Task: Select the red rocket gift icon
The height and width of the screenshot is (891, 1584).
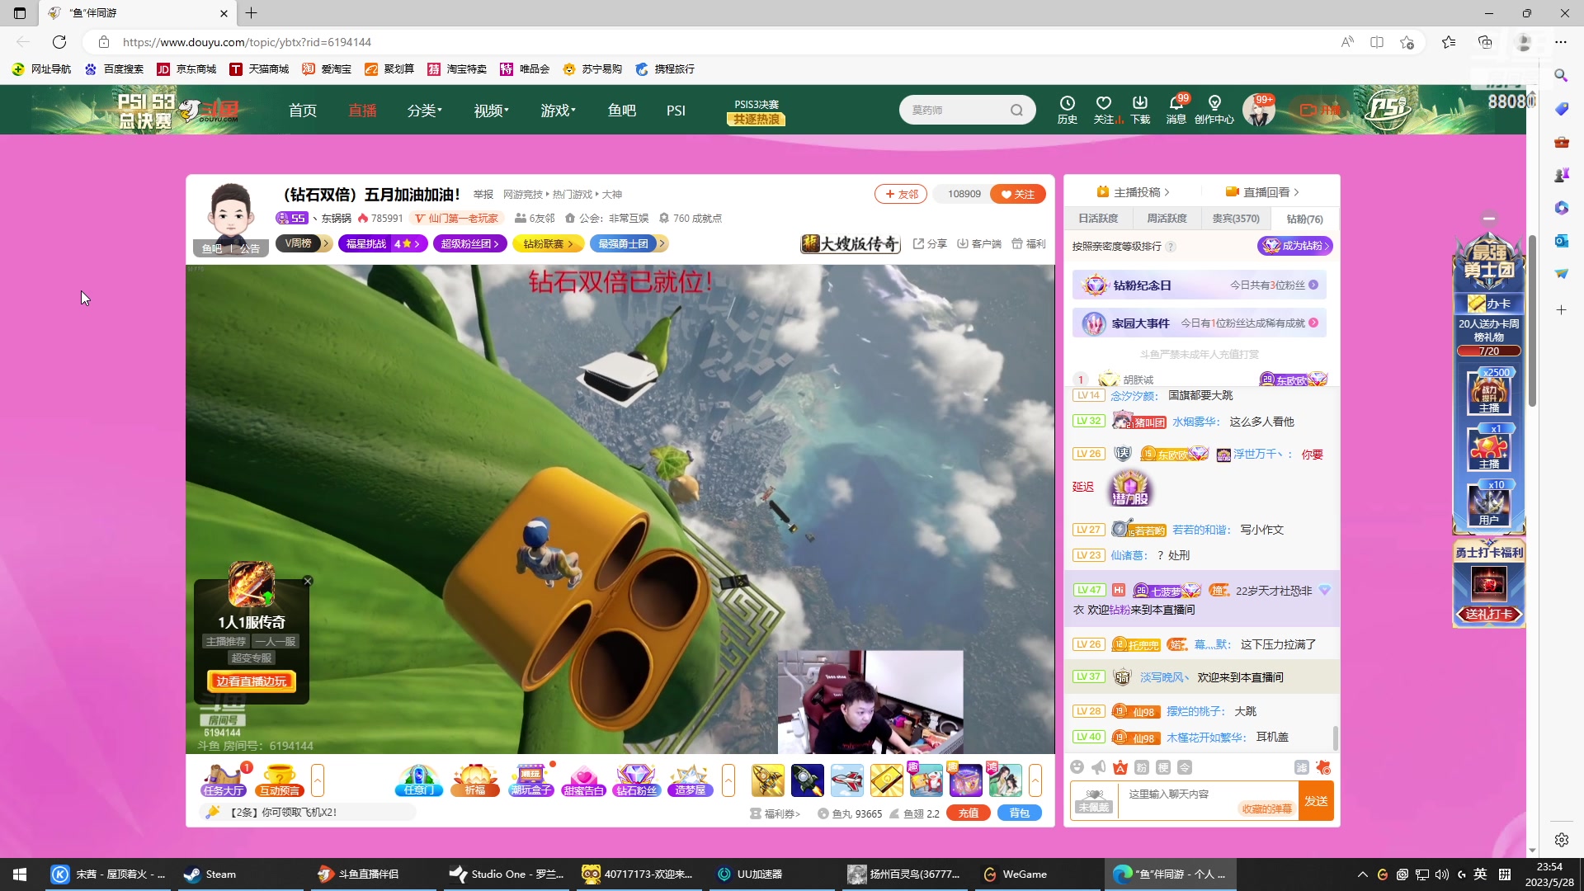Action: pos(847,780)
